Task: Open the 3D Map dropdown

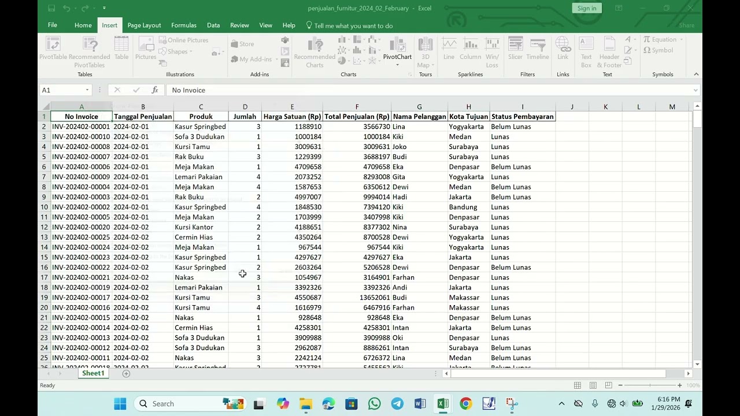Action: (425, 53)
